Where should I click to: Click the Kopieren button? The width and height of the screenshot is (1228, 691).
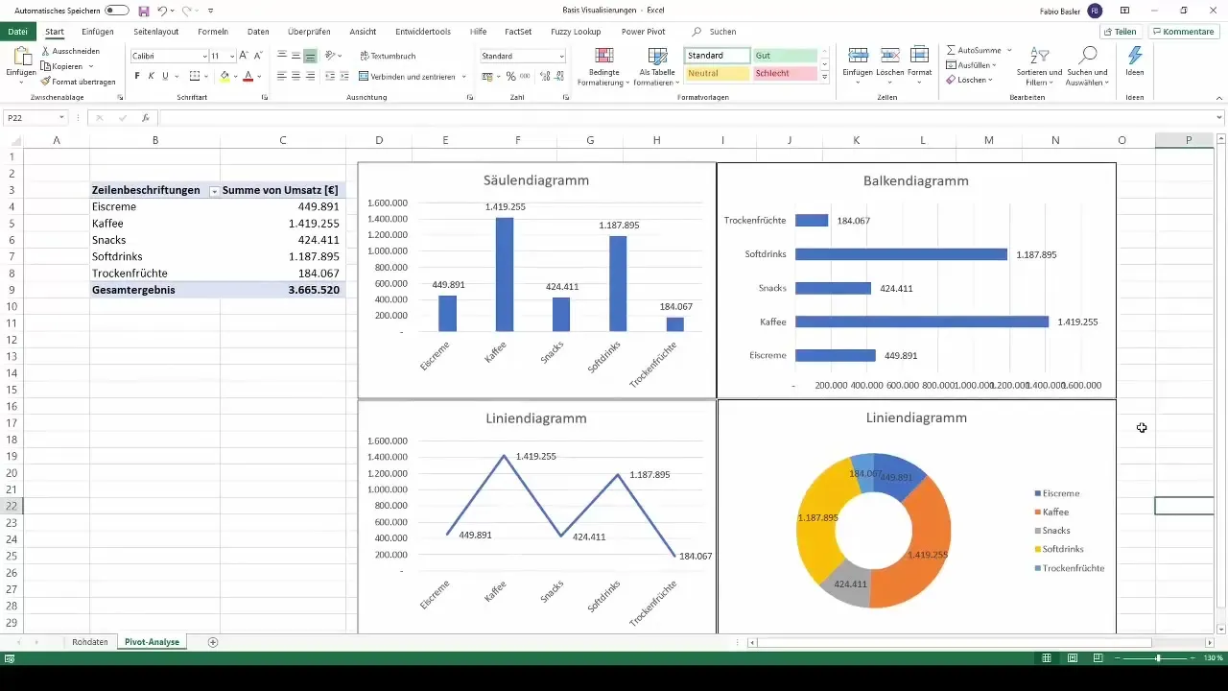click(67, 66)
